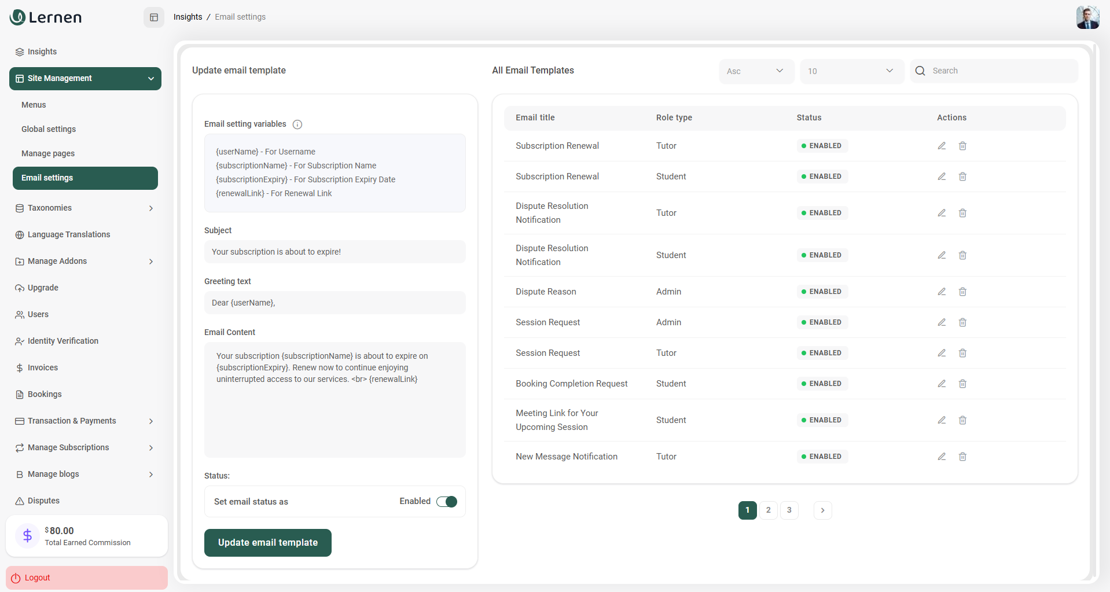Edit the Session Request Admin template
Viewport: 1110px width, 592px height.
[942, 322]
